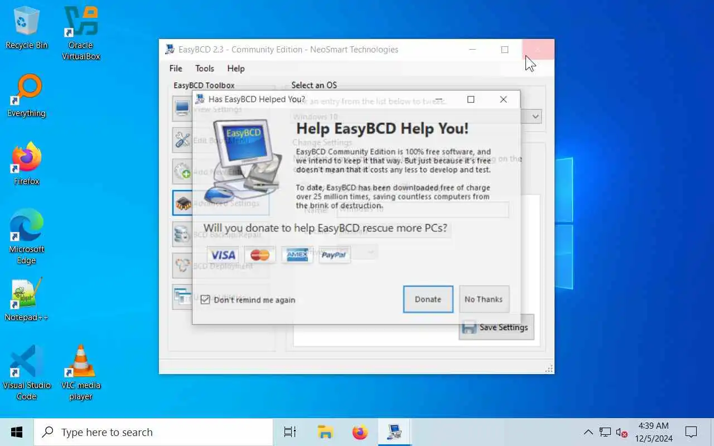Screen dimensions: 714x446
Task: Open Recycle Bin desktop icon
Action: pyautogui.click(x=26, y=28)
